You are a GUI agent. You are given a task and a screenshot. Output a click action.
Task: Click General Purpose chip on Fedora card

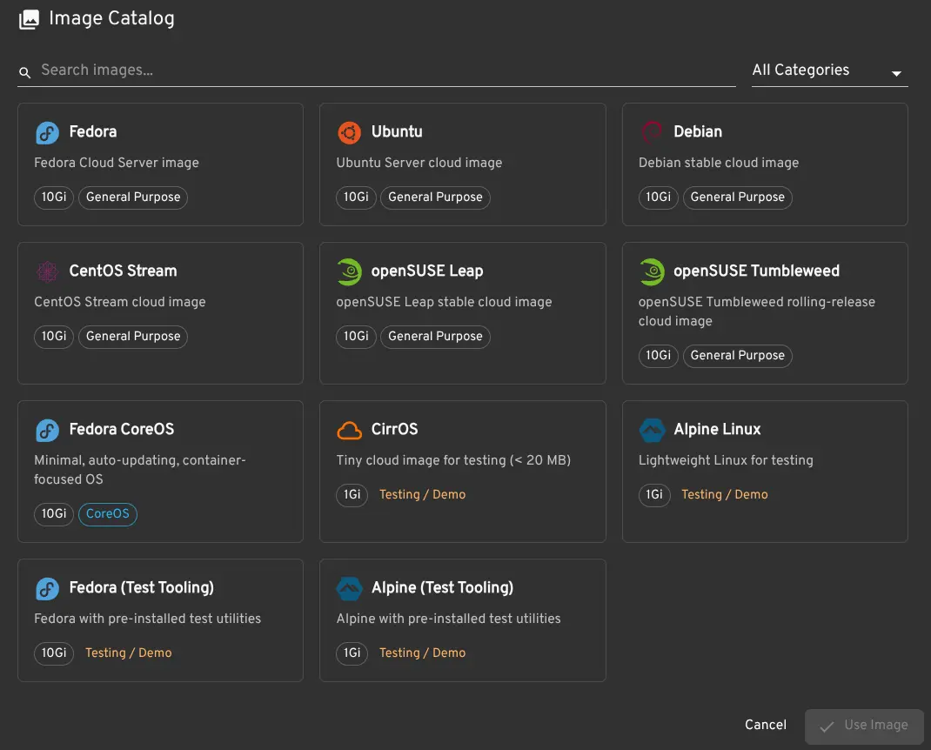click(x=133, y=198)
